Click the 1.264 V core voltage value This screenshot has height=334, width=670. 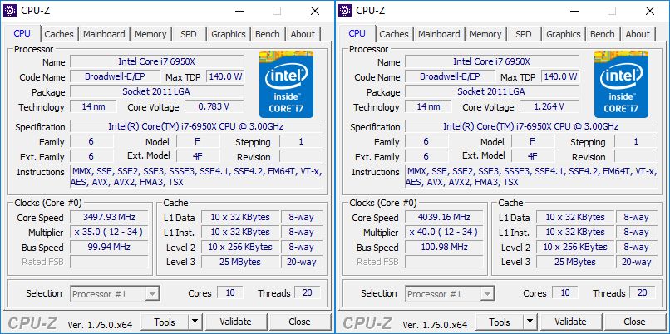549,106
